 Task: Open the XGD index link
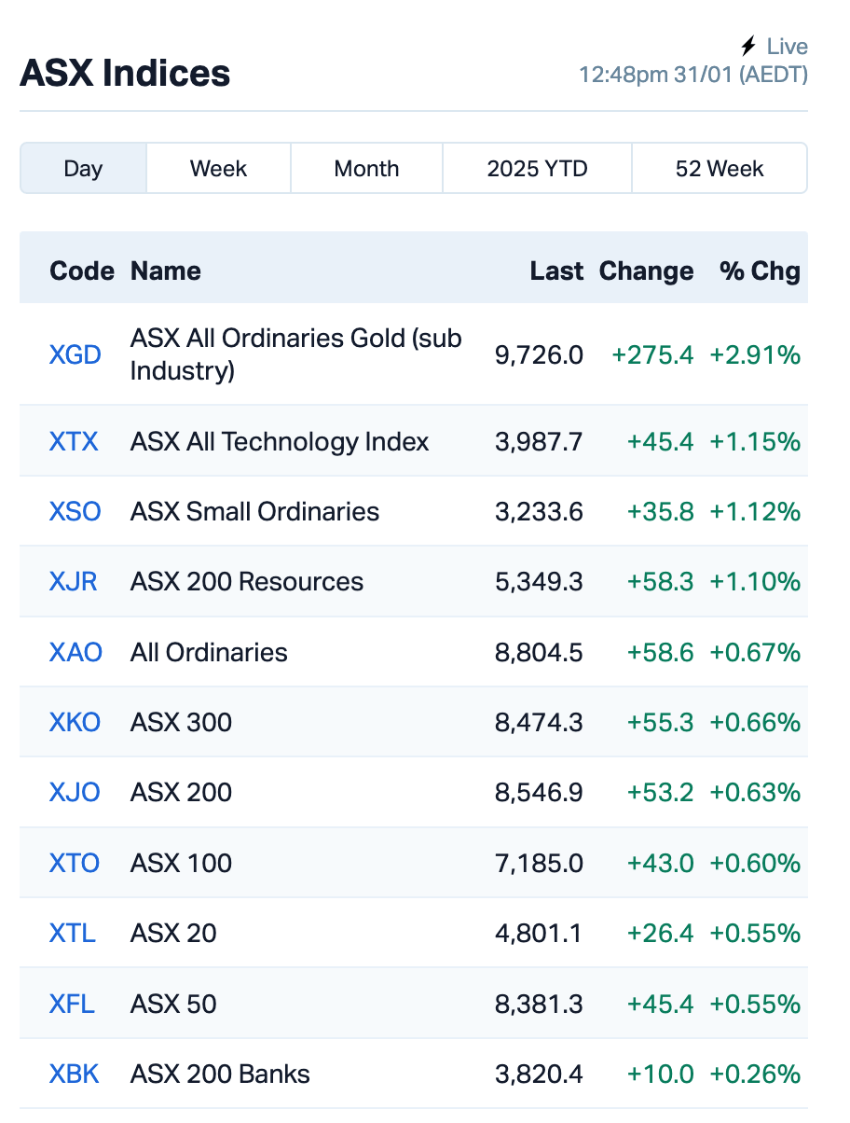(75, 355)
